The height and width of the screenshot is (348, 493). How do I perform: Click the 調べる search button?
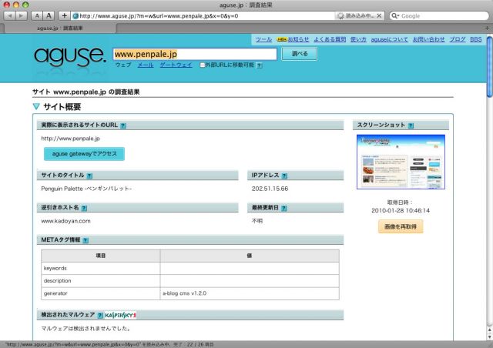click(x=300, y=54)
